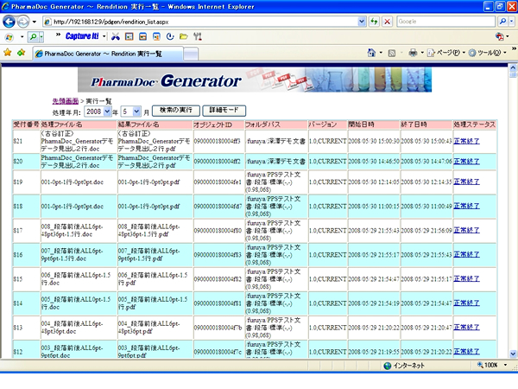Click the Google search magnifier icon

(x=502, y=22)
